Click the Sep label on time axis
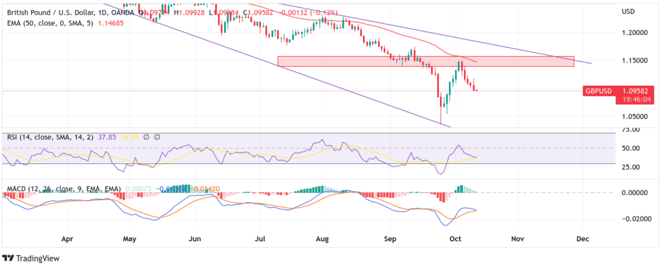This screenshot has height=276, width=661. click(x=390, y=239)
